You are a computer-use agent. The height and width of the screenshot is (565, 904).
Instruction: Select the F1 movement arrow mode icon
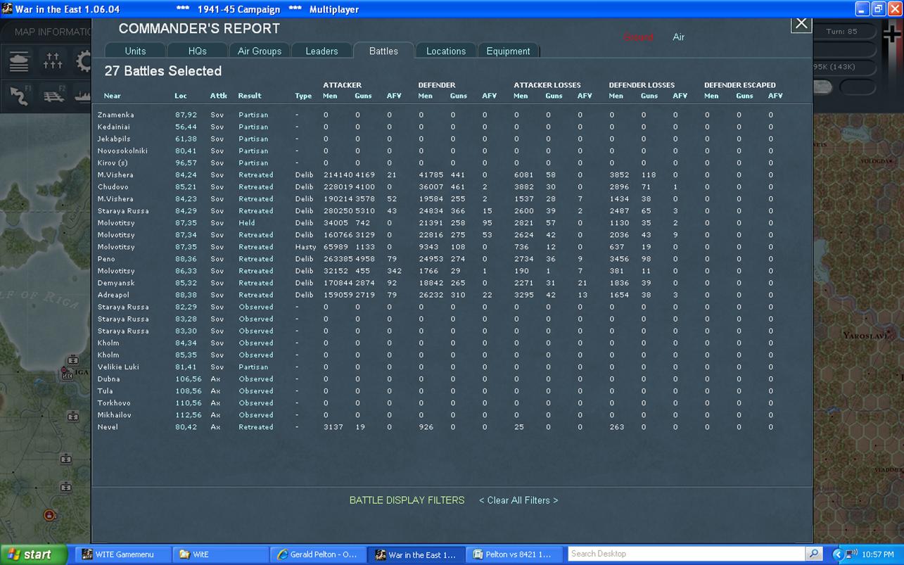pyautogui.click(x=20, y=96)
